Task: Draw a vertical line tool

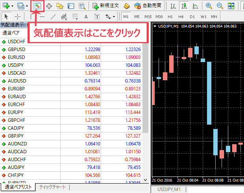Action: pos(31,17)
